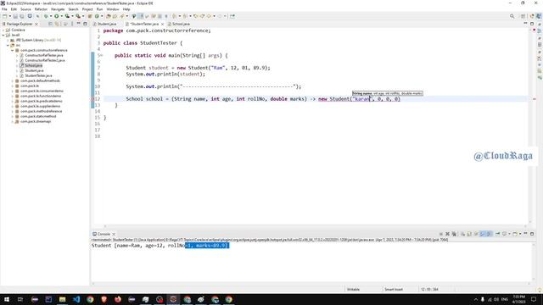
Task: Expand the com.pack.defaultmethods package
Action: [13, 80]
